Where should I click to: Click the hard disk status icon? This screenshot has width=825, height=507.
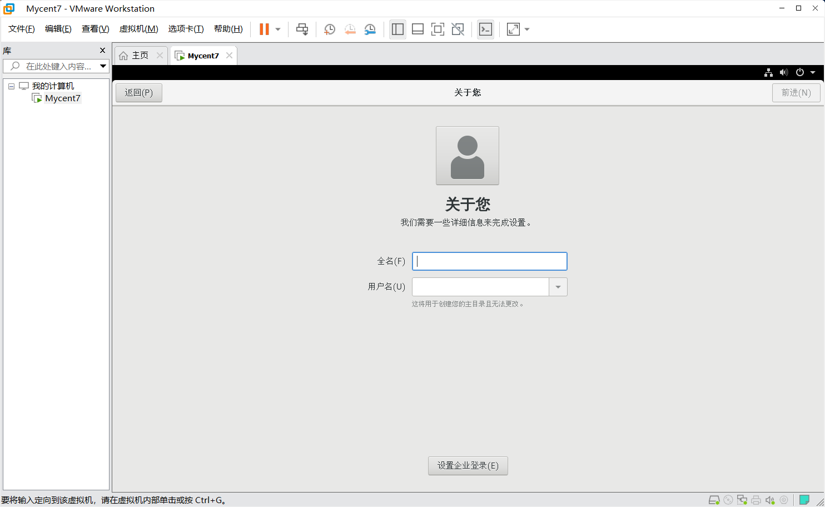click(714, 500)
